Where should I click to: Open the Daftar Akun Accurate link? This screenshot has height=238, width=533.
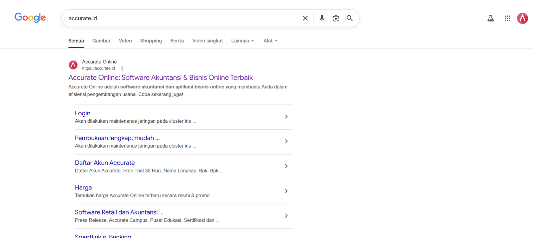click(x=105, y=163)
